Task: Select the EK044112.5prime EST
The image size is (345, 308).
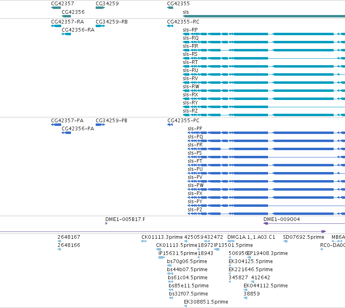Action: click(x=246, y=290)
